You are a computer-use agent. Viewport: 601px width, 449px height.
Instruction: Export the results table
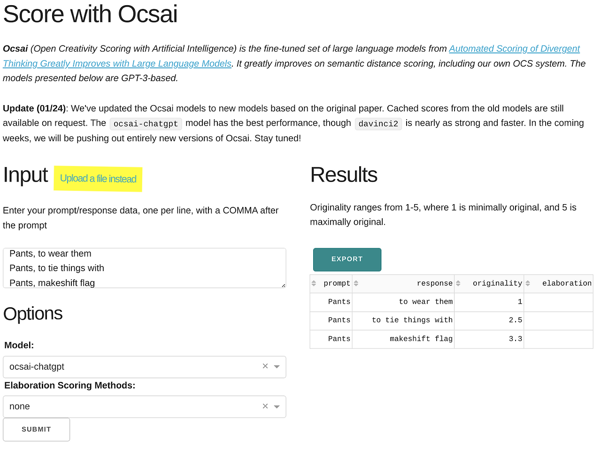(347, 259)
